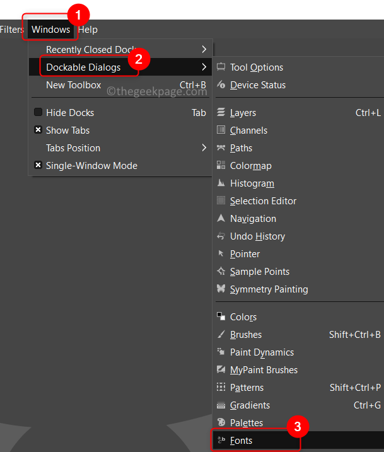Choose New Toolbox menu entry
The image size is (384, 452).
point(120,84)
